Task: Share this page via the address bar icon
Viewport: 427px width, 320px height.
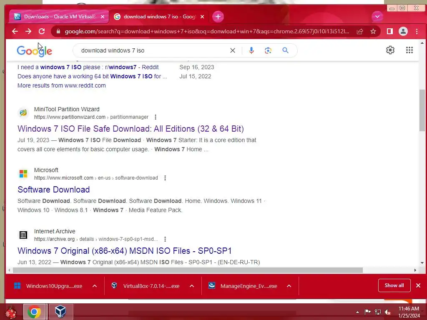Action: 360,31
